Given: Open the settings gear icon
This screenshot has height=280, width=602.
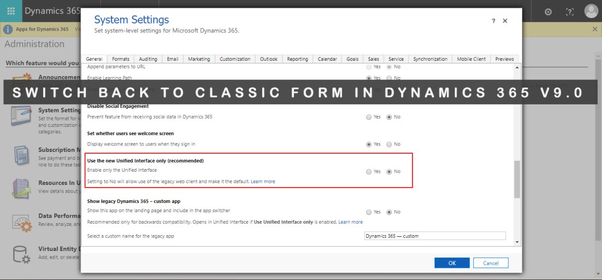Looking at the screenshot, I should pyautogui.click(x=548, y=11).
